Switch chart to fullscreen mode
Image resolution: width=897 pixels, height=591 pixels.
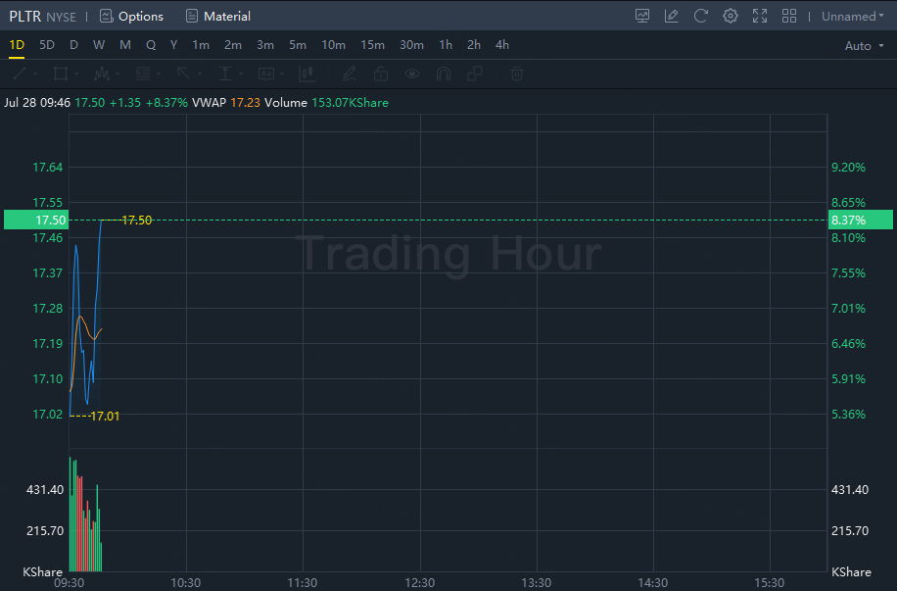click(x=760, y=16)
